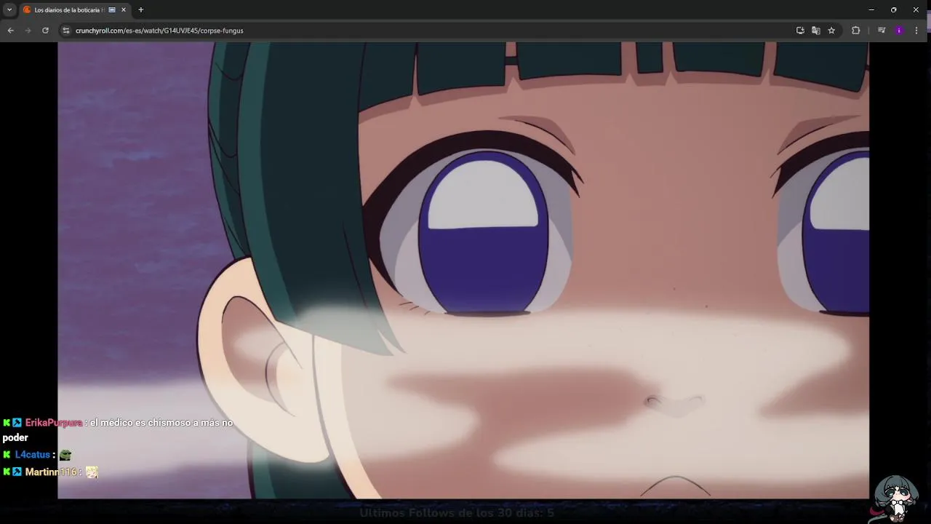Screen dimensions: 931x524
Task: Minimize the browser window
Action: tap(871, 10)
